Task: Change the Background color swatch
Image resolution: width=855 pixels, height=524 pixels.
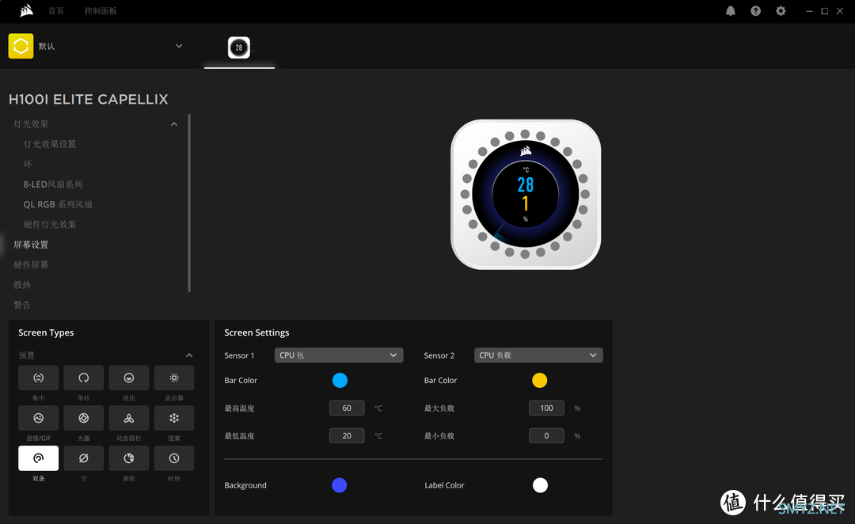Action: [339, 485]
